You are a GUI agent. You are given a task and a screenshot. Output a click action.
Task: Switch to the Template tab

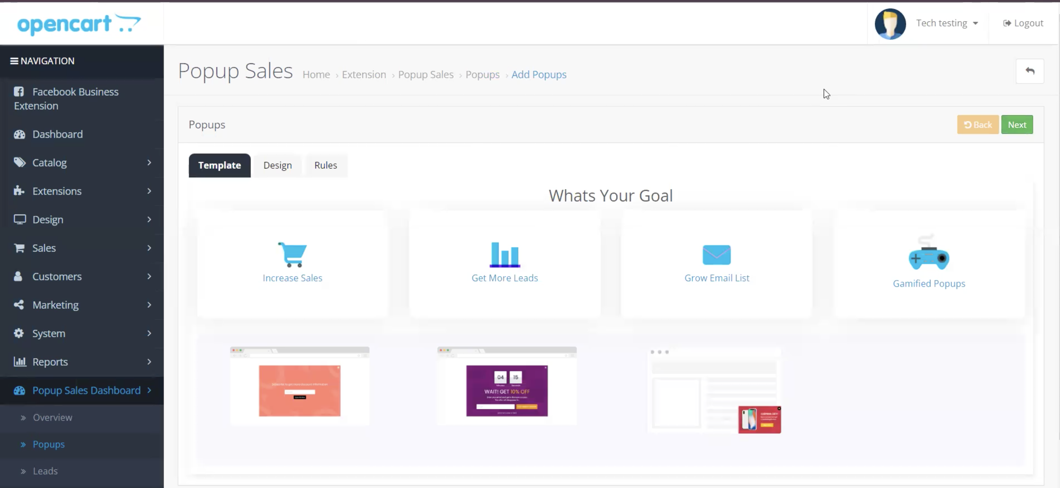(x=219, y=165)
